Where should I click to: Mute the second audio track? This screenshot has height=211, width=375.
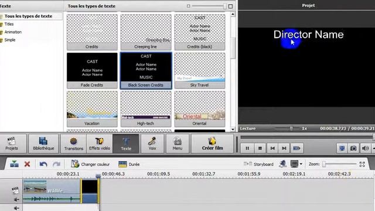pyautogui.click(x=16, y=208)
